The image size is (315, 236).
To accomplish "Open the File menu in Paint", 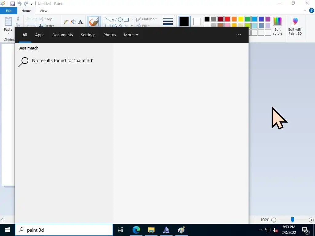I will coord(9,11).
